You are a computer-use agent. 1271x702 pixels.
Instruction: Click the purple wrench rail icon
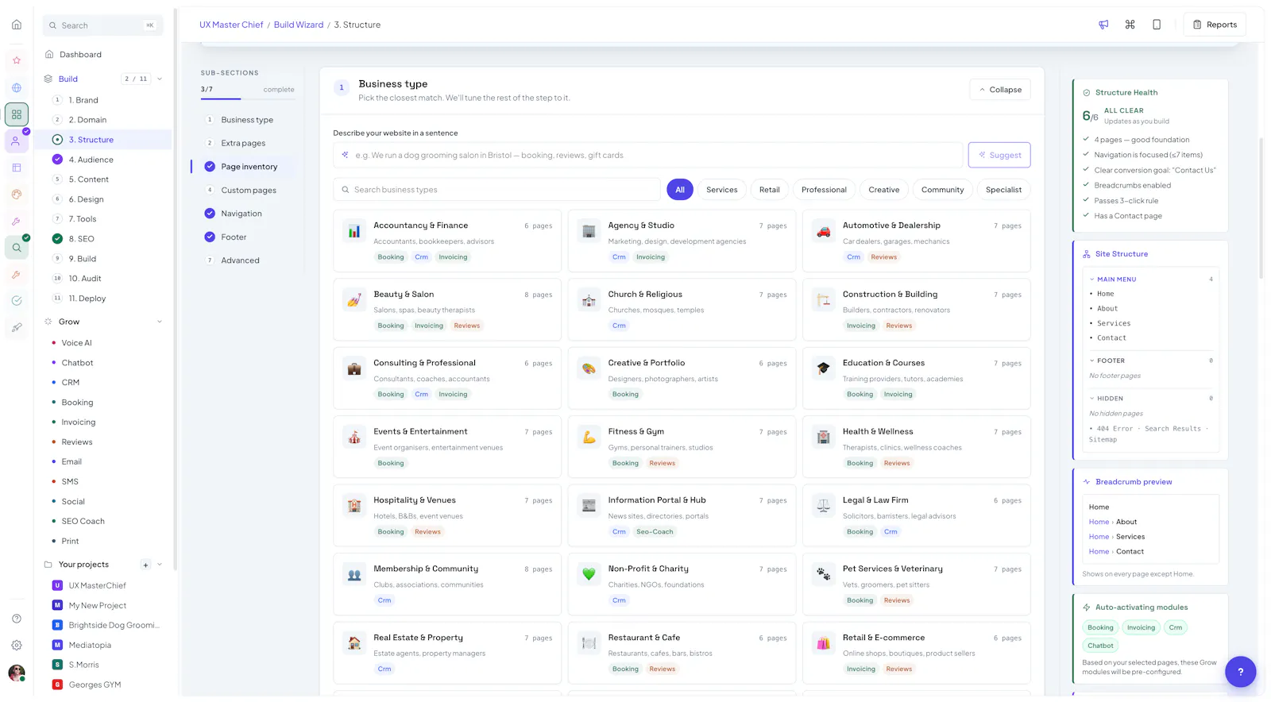tap(17, 222)
